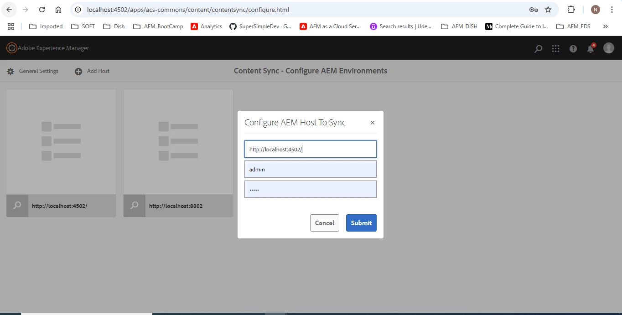Click the forward navigation arrow
622x315 pixels.
(x=26, y=10)
